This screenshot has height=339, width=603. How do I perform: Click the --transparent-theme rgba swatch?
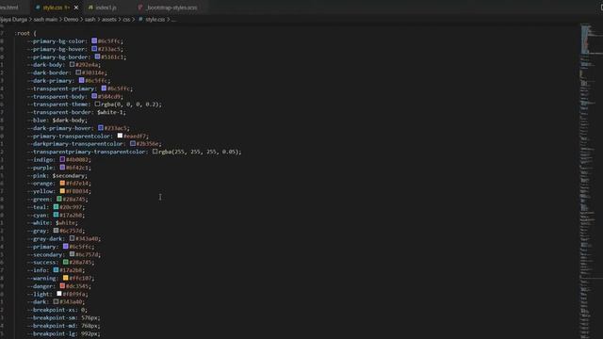tap(97, 105)
